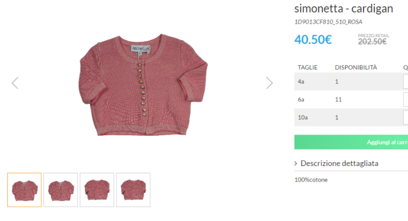This screenshot has height=221, width=408.
Task: Click the DISPONIBILITÀ column header
Action: [x=356, y=67]
